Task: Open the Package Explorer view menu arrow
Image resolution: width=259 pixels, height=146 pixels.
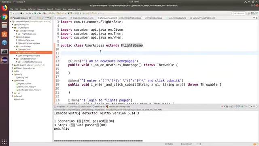Action: coord(46,18)
